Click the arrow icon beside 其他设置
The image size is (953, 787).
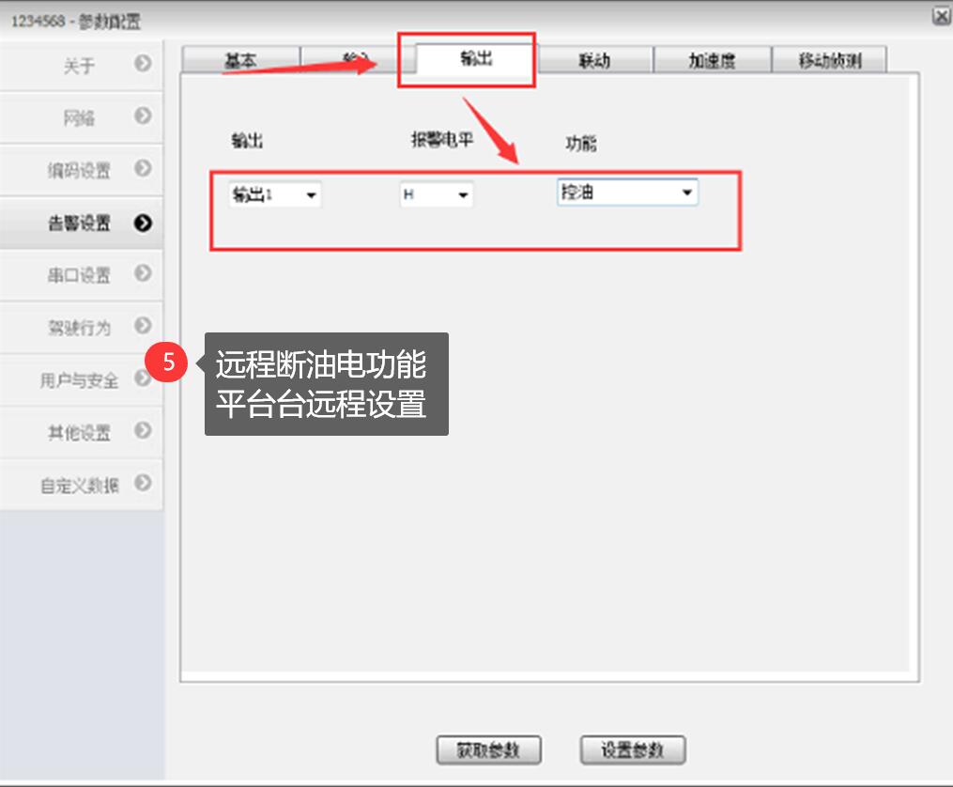(143, 431)
